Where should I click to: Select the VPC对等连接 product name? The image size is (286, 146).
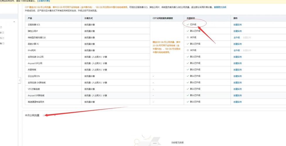point(34,89)
